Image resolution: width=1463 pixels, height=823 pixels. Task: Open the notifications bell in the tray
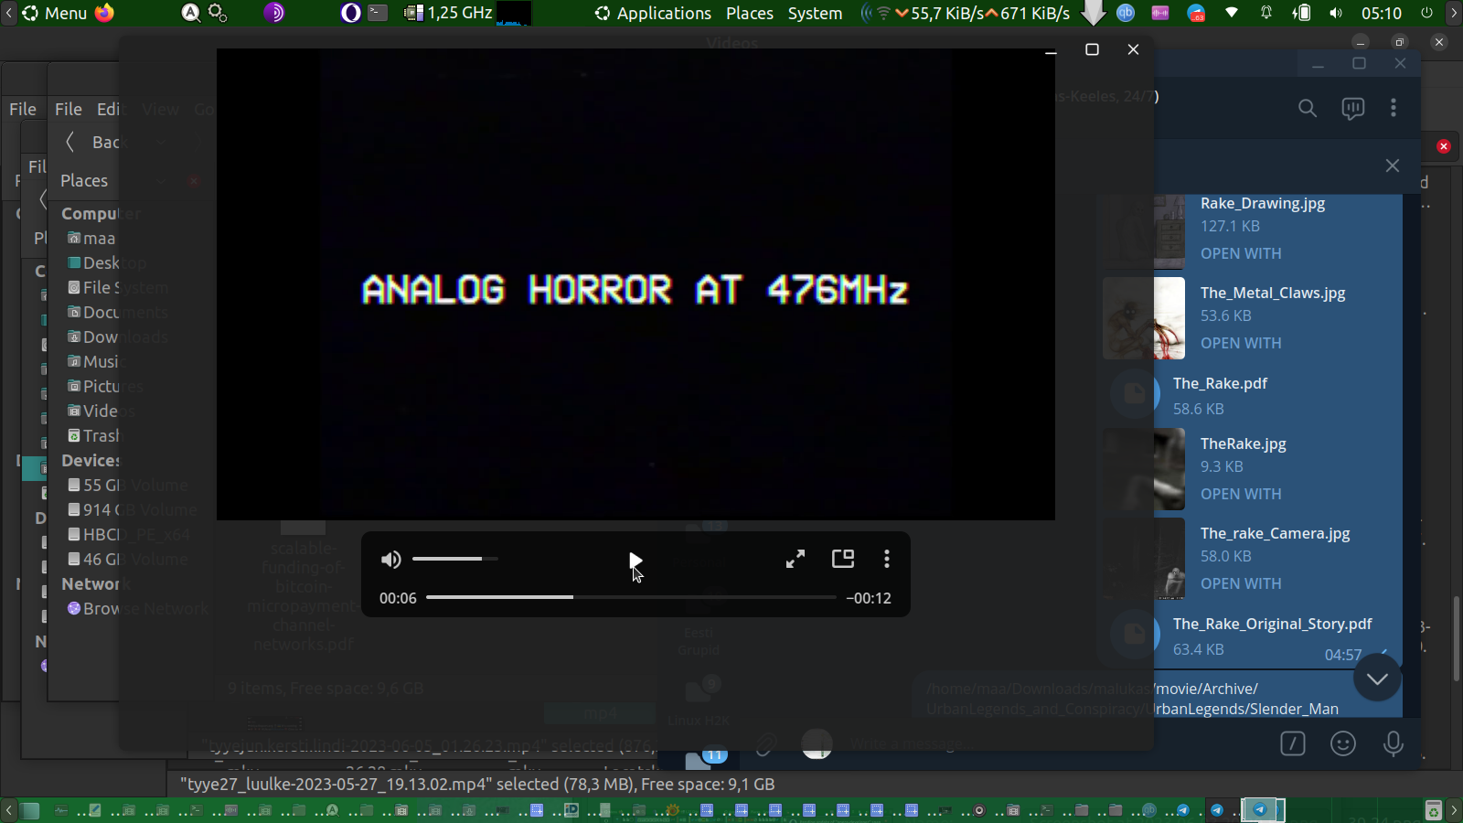[1266, 13]
